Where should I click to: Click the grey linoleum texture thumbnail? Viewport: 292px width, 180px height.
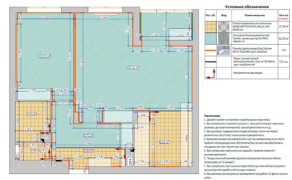[x=224, y=39]
